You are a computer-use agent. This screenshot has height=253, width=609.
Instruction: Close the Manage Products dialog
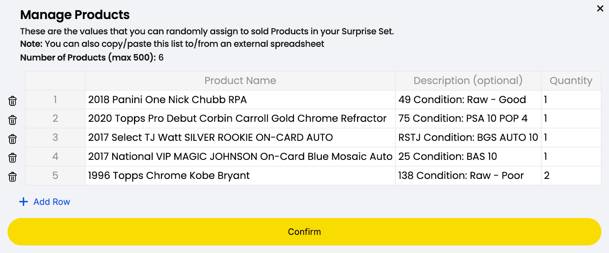coord(600,8)
